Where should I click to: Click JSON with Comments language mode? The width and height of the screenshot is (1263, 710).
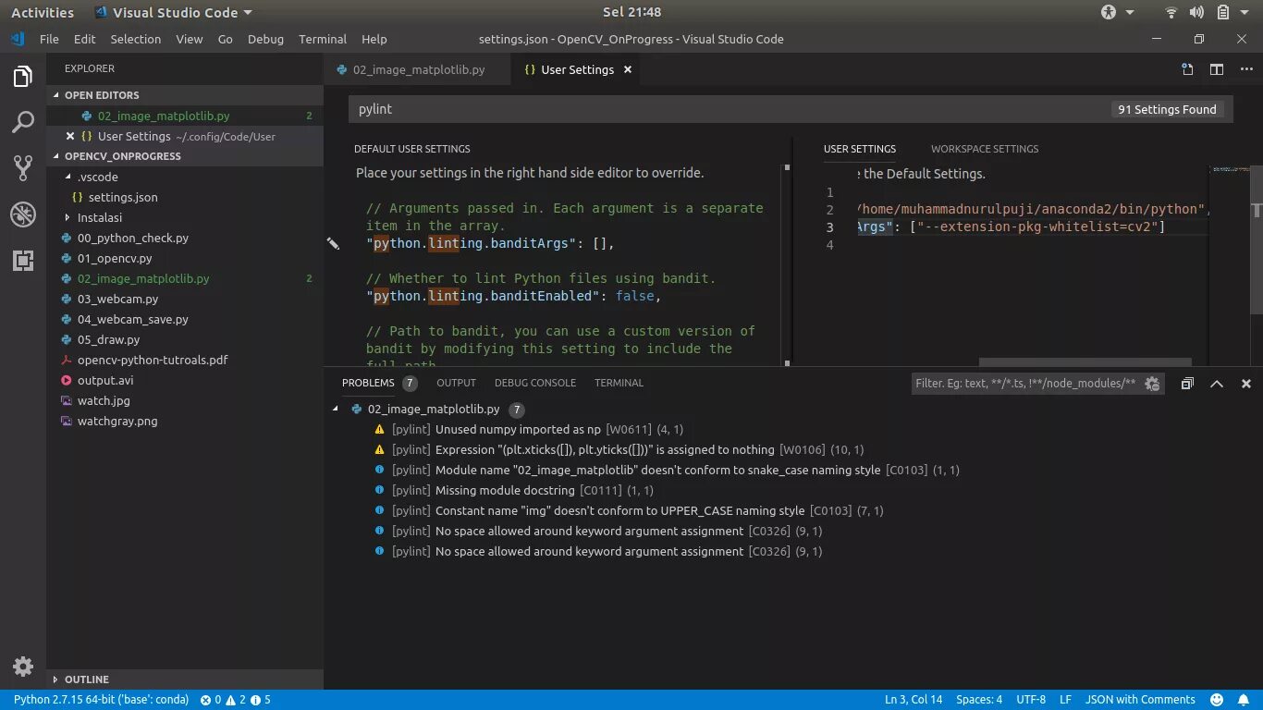(1139, 700)
